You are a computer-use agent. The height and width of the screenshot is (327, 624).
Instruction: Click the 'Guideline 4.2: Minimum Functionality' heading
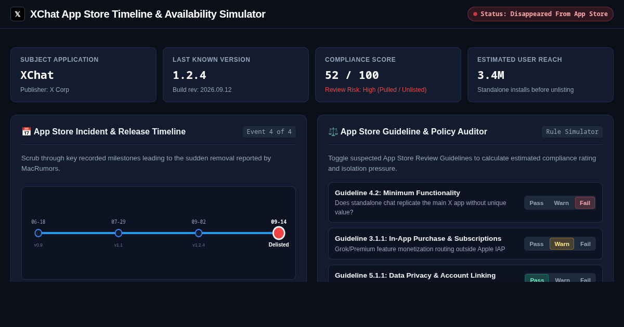(x=397, y=193)
